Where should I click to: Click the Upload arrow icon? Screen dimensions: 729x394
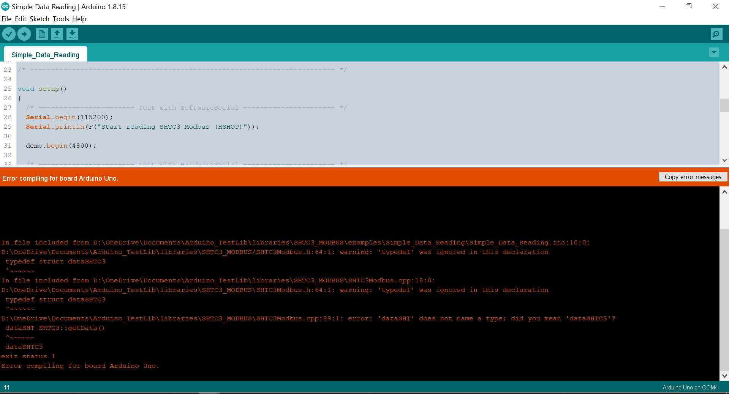click(24, 34)
